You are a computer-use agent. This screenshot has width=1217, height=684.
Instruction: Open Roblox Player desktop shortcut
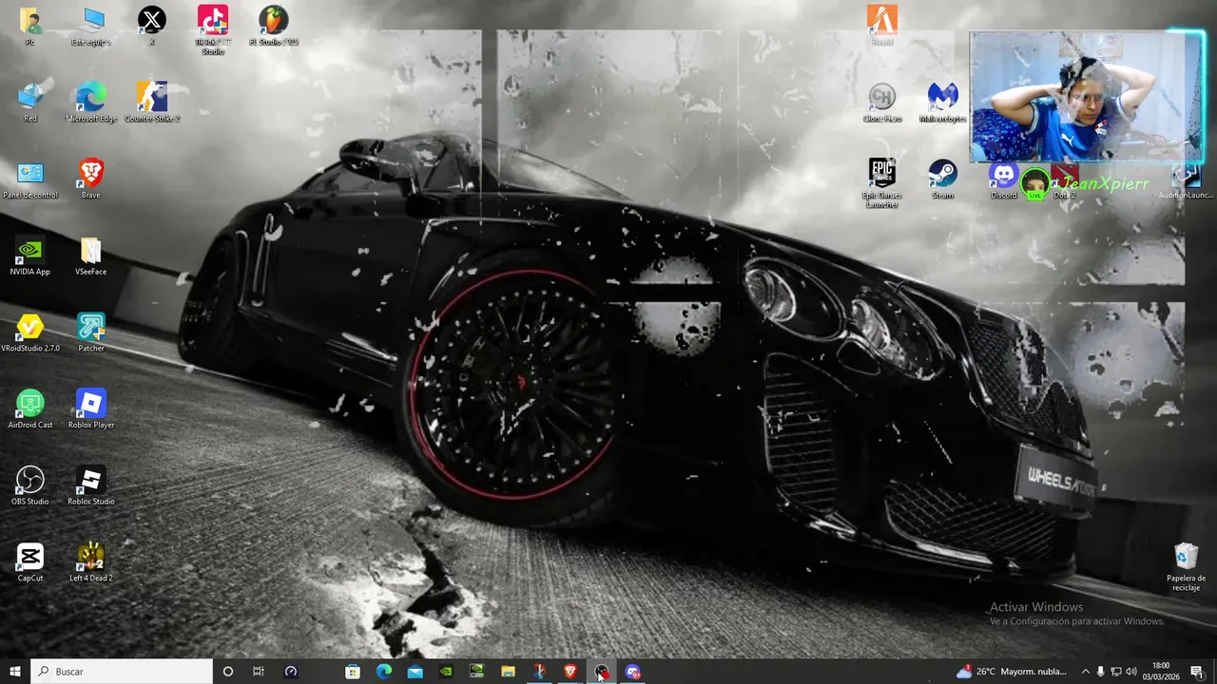(91, 409)
